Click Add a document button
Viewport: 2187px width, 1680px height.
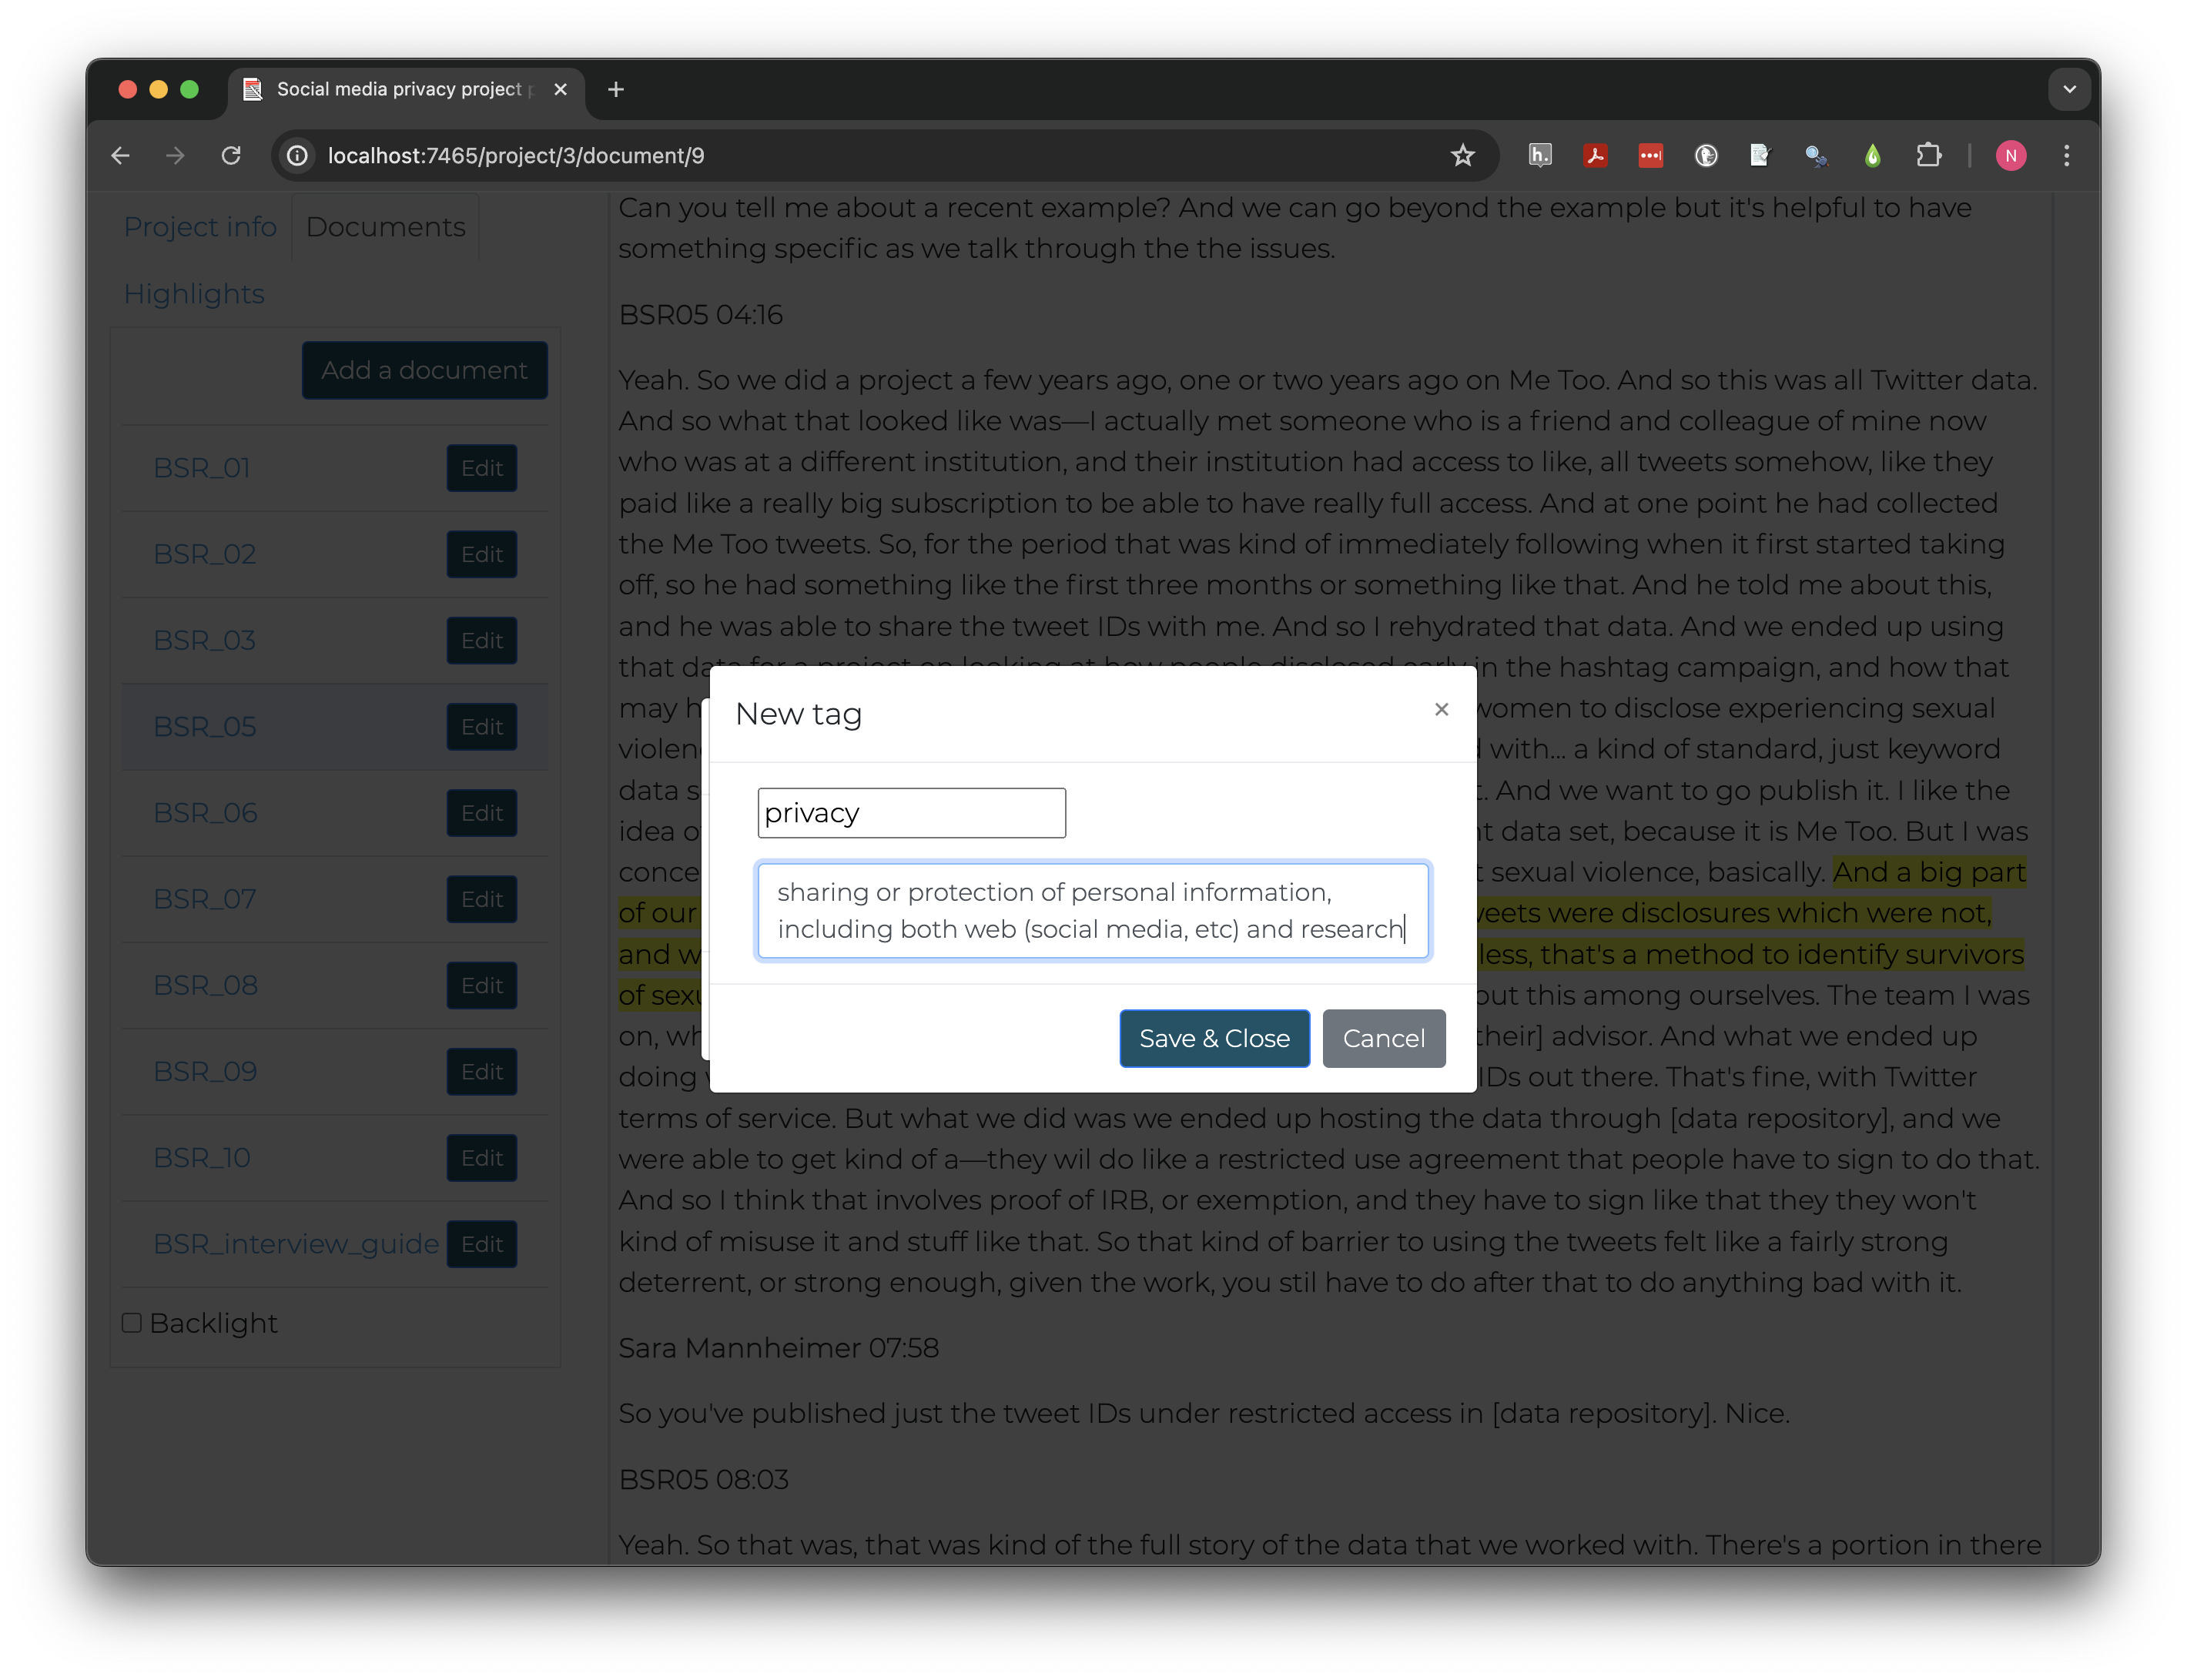coord(425,369)
